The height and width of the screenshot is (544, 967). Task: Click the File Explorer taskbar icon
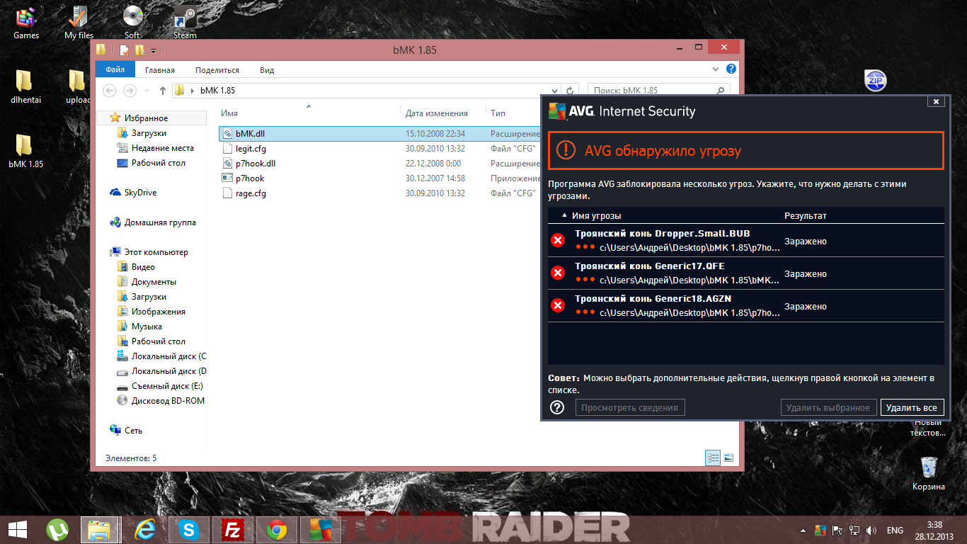pos(99,529)
